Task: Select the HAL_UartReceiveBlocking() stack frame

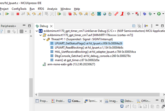Action: pos(93,52)
